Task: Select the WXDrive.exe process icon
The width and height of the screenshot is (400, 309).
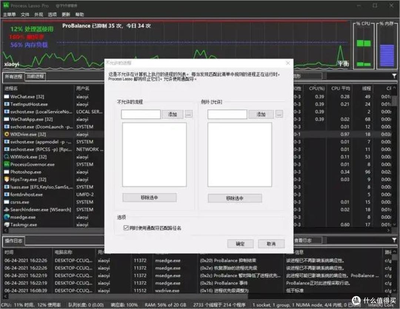Action: (x=7, y=134)
